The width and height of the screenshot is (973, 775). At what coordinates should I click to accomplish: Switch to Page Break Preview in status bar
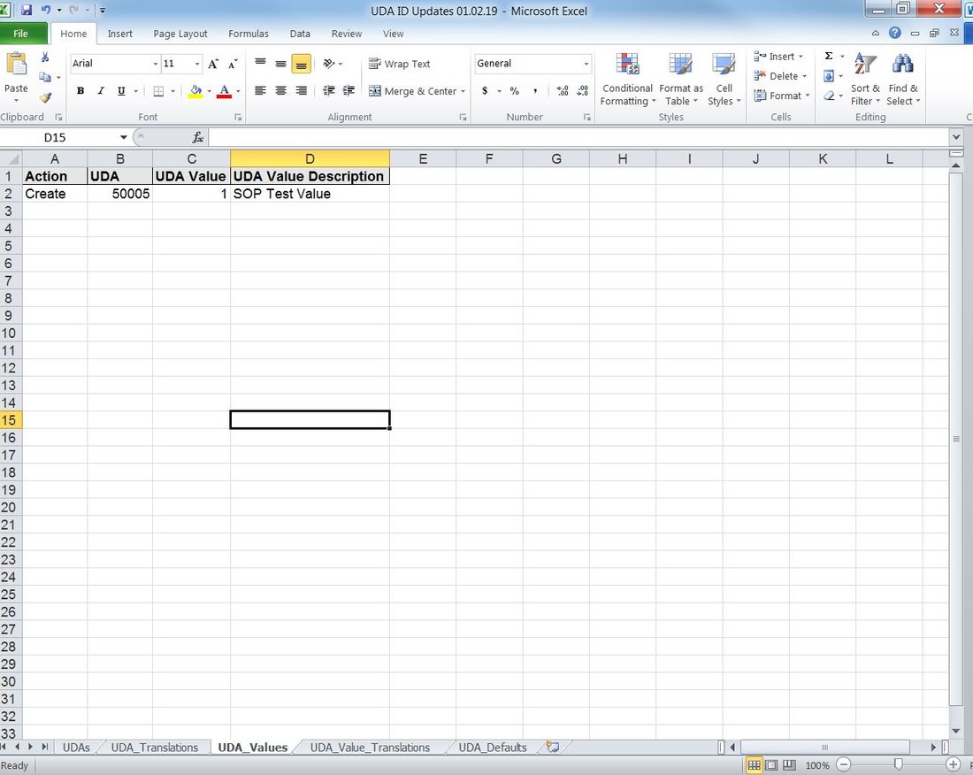[789, 765]
